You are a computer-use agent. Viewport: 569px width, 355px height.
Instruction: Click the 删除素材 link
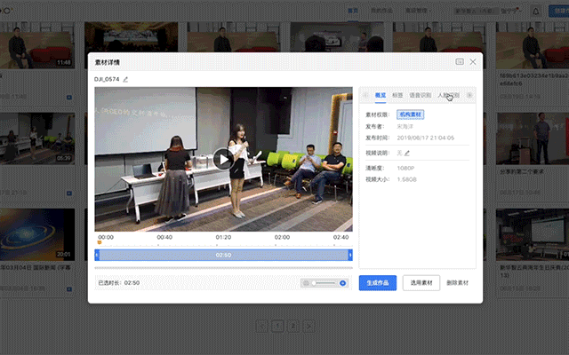pos(458,283)
